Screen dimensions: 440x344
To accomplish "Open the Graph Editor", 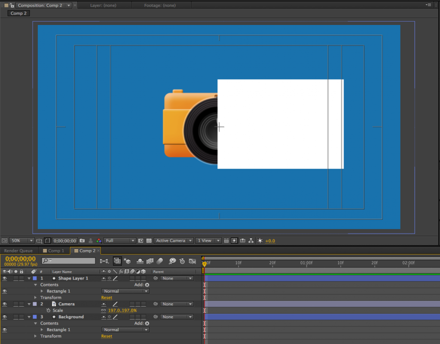I will tap(193, 261).
